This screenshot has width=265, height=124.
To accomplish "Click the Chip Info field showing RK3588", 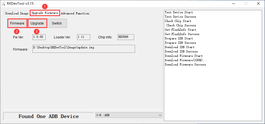I will pos(126,37).
